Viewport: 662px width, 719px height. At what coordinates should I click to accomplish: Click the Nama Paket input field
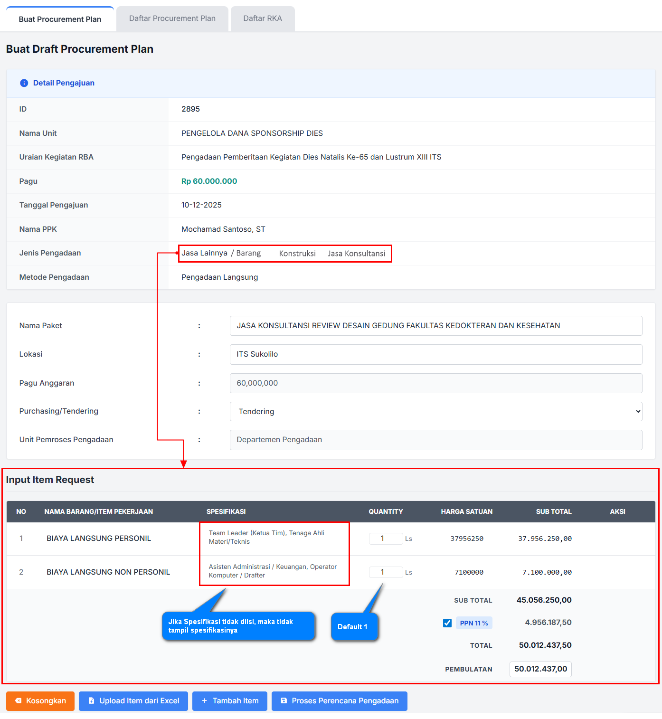coord(435,326)
